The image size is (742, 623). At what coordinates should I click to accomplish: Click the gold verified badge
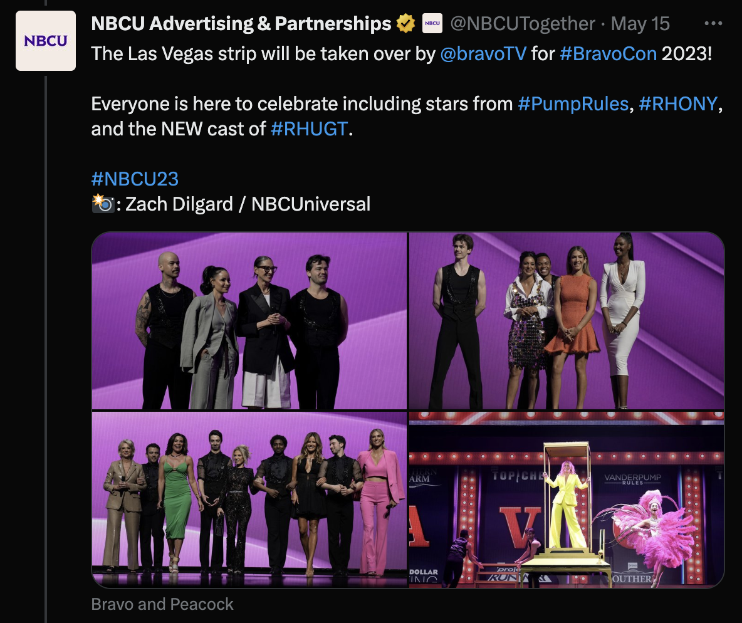click(405, 23)
